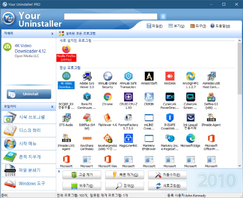Open 파일 분쇄기 file shredder
Image resolution: width=243 pixels, height=198 pixels.
pyautogui.click(x=29, y=170)
